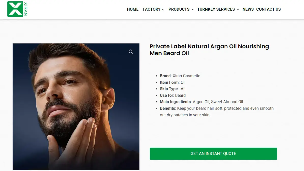Expand the FACTORY dropdown menu
The width and height of the screenshot is (304, 171).
coord(152,9)
